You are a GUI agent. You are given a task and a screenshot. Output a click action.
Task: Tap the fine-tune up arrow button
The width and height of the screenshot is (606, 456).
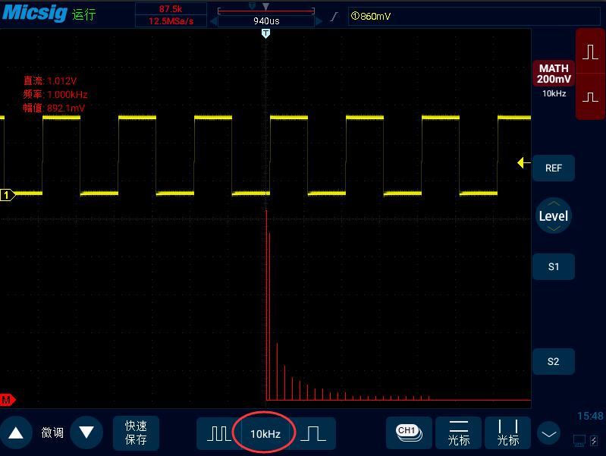[x=16, y=432]
